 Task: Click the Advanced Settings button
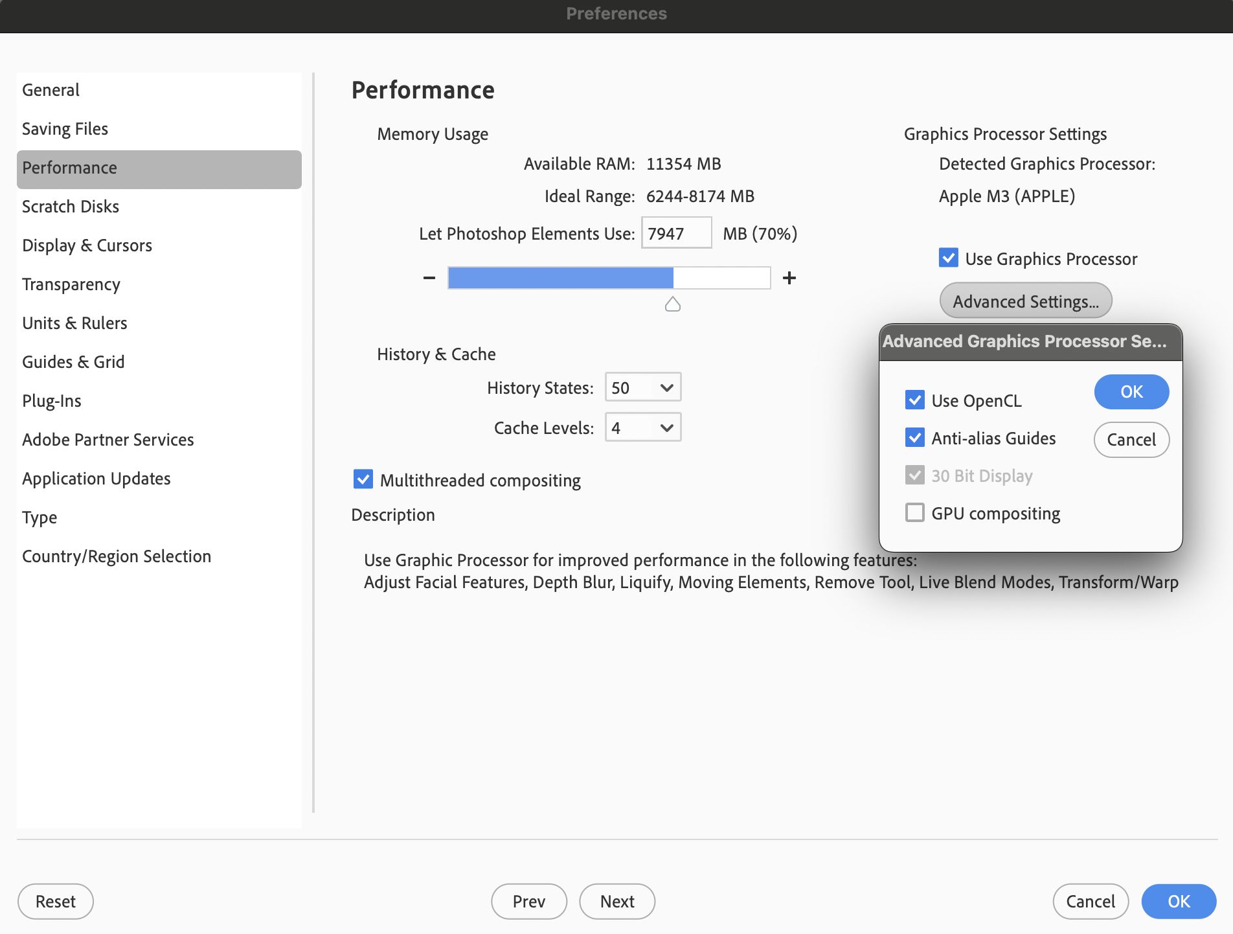pos(1025,301)
